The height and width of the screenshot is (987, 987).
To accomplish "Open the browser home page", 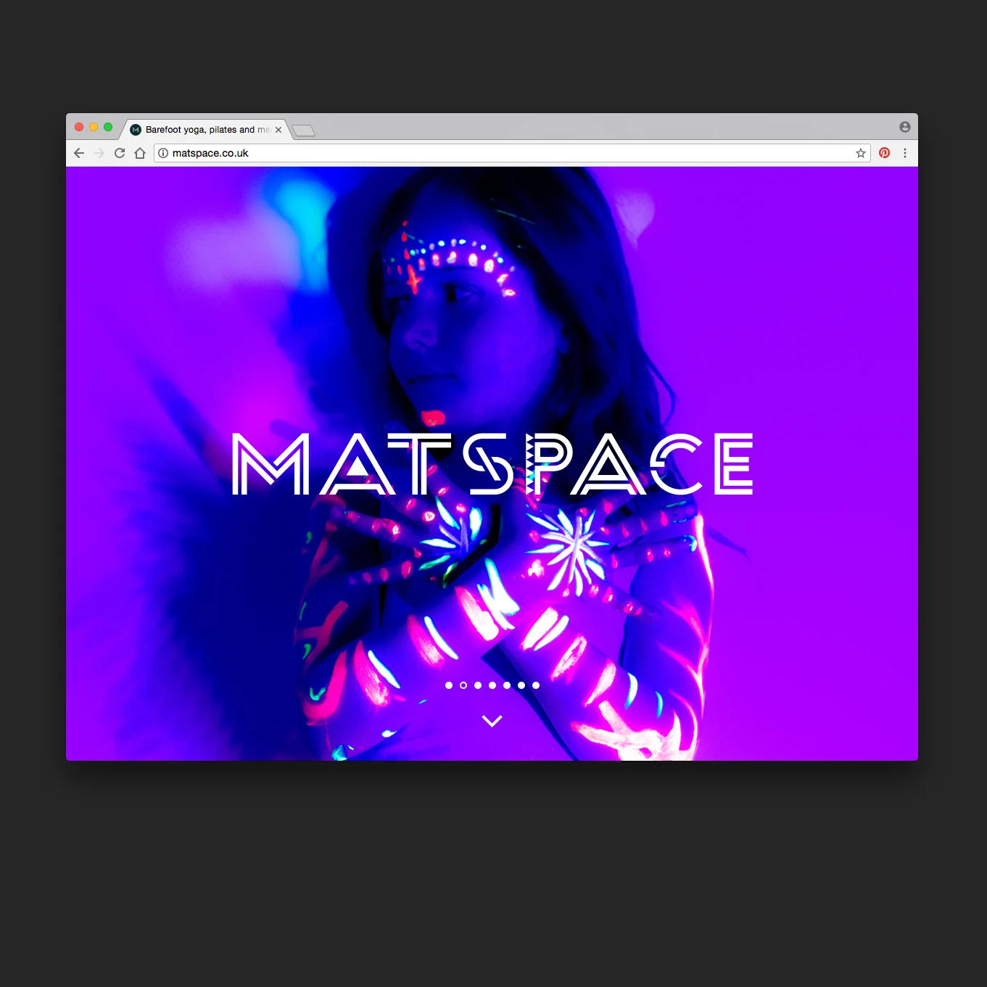I will pyautogui.click(x=140, y=153).
